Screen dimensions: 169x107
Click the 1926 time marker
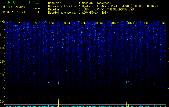99,23
